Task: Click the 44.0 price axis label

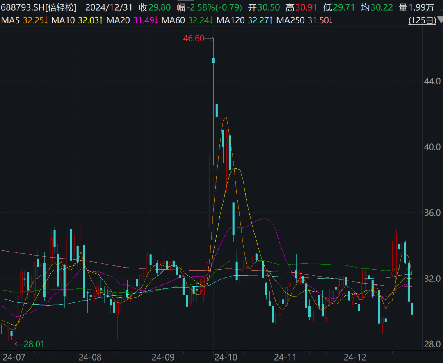Action: [432, 81]
